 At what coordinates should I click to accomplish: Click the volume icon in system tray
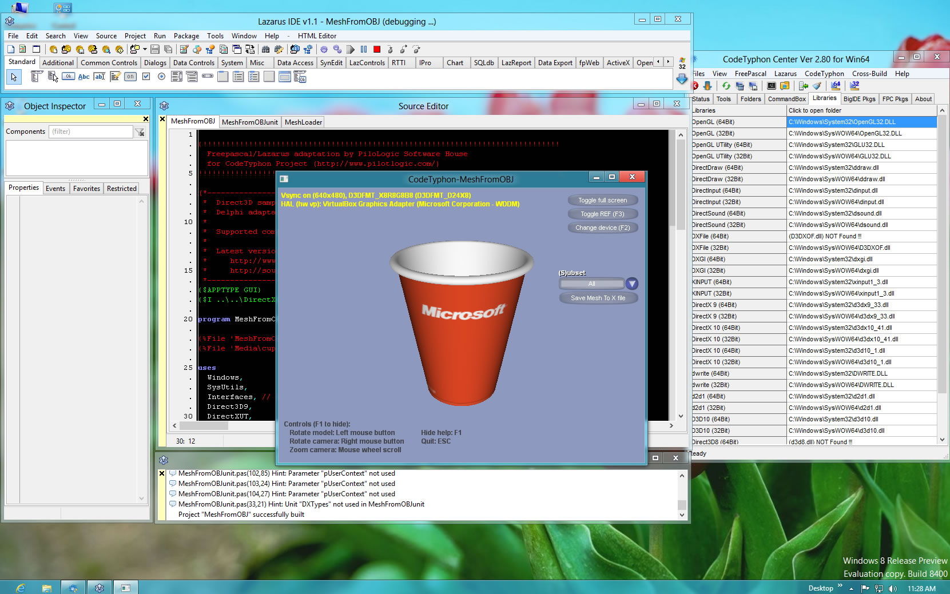pos(892,588)
